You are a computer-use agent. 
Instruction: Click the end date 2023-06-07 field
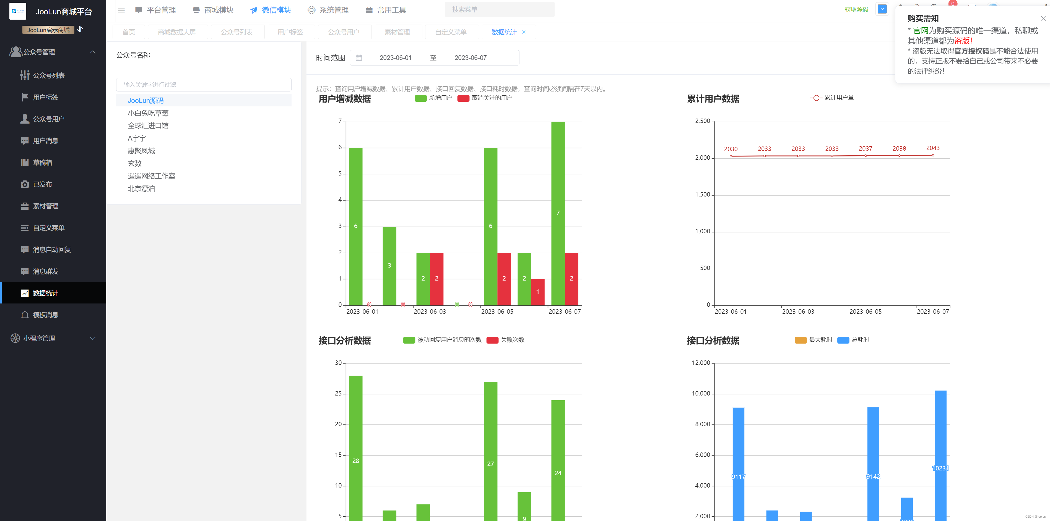(x=471, y=58)
